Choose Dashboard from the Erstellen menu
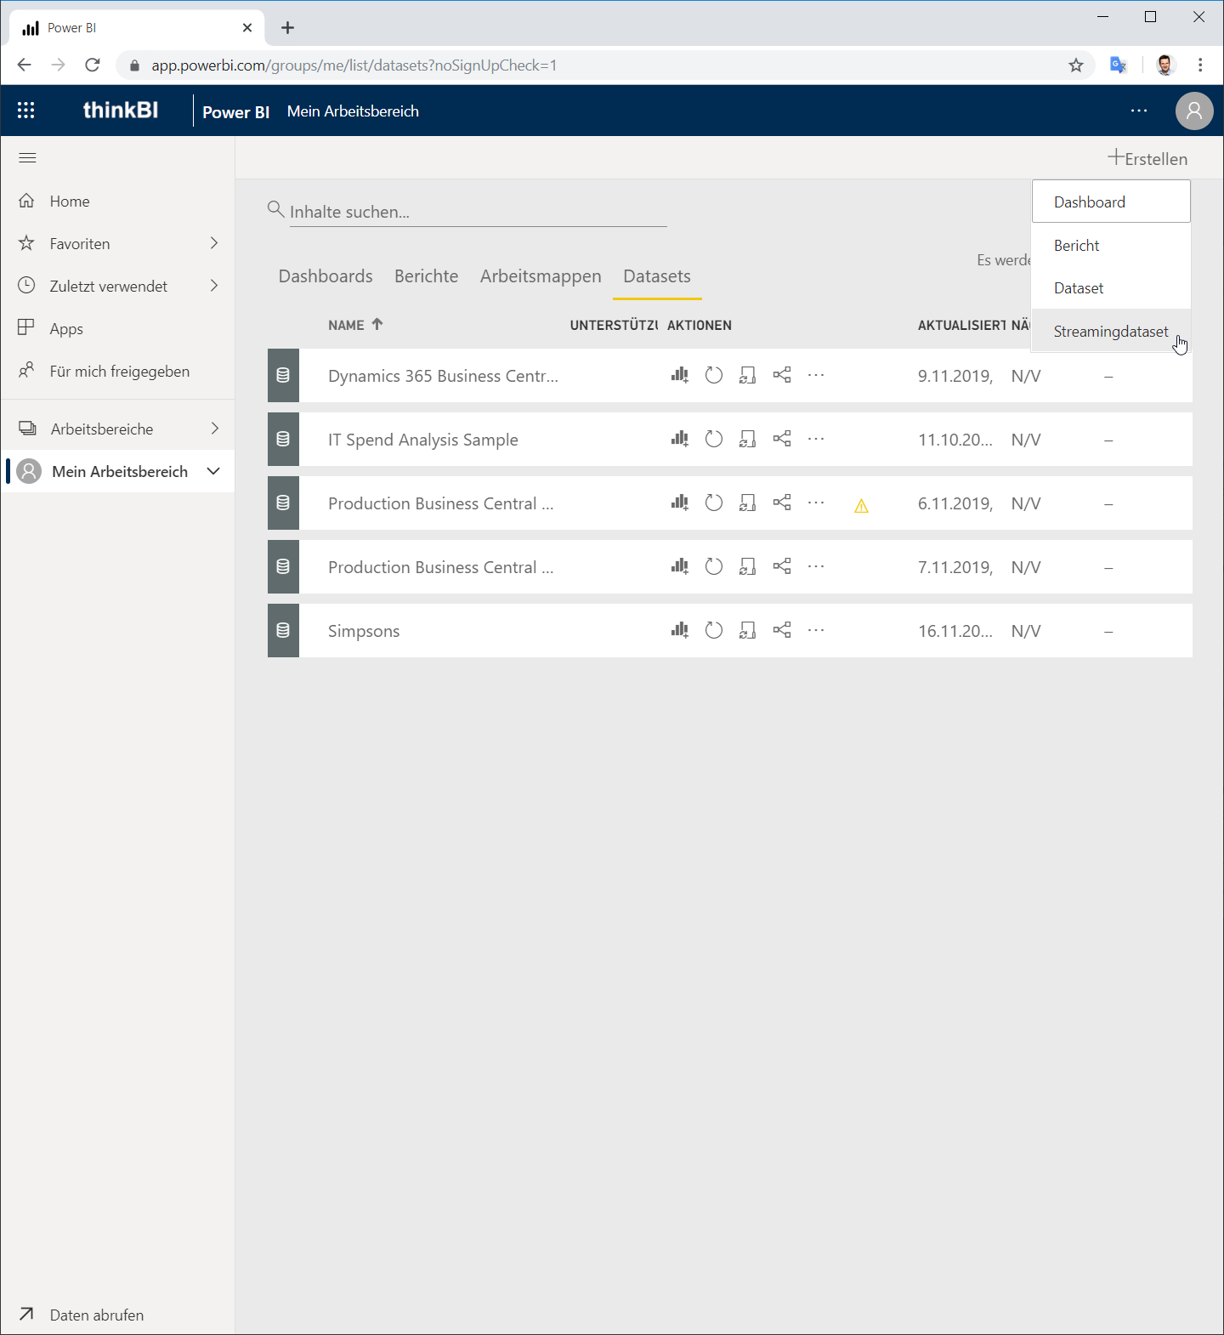 click(1111, 202)
